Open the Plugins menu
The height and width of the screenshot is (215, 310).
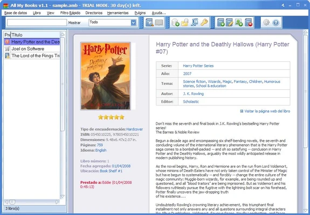[140, 13]
